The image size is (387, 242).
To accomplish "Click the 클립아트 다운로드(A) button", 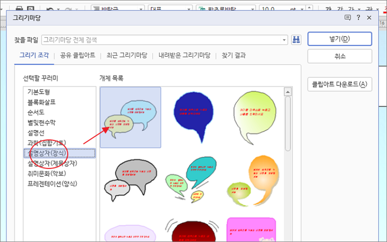I will tap(340, 84).
